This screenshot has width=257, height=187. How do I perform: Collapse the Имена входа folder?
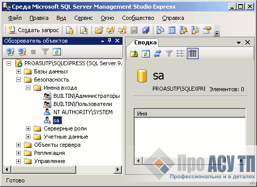[x=28, y=88]
